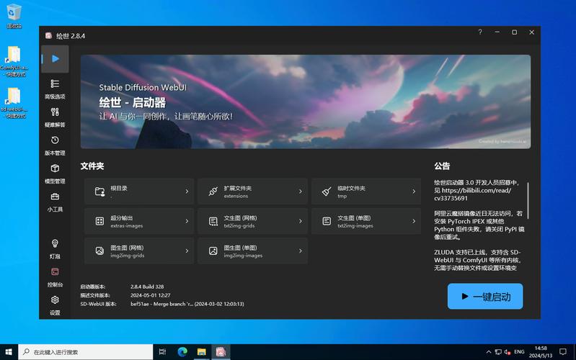Open 文生图 (网格) txt2img-grids folder
The image size is (576, 360).
pyautogui.click(x=252, y=221)
